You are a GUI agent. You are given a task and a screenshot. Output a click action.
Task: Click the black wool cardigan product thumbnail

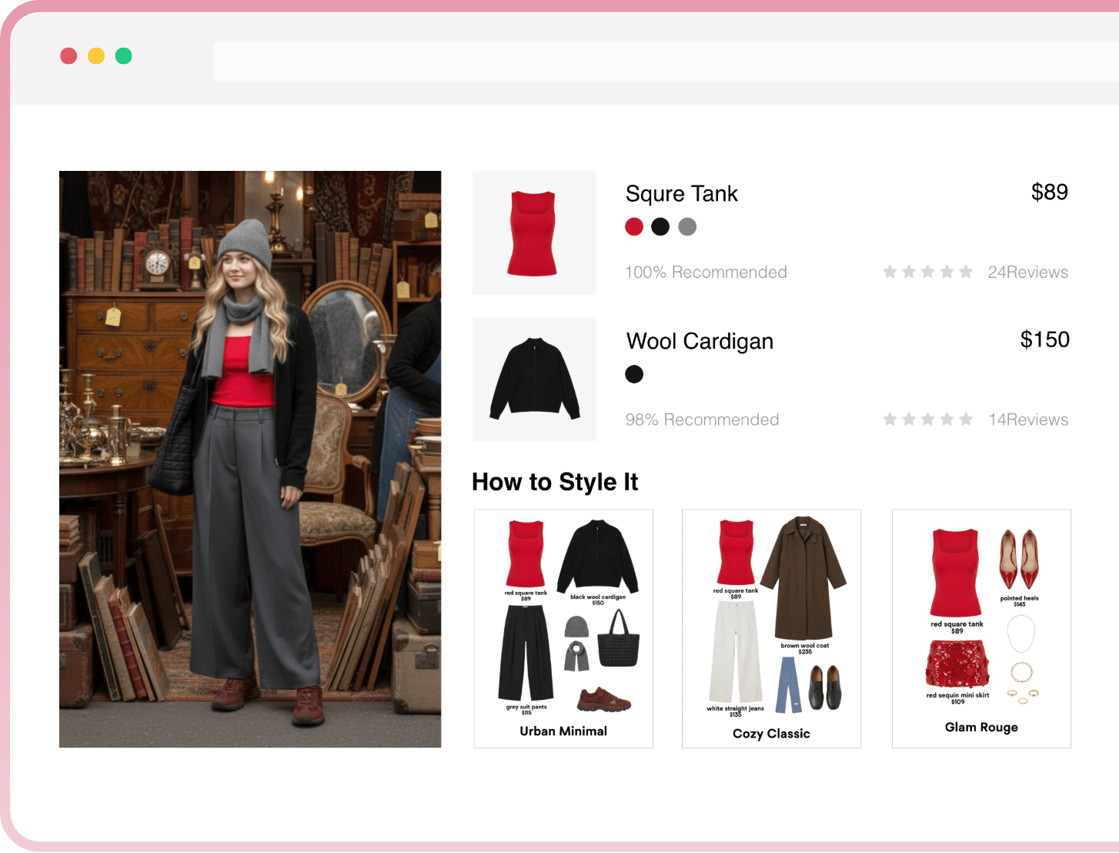tap(534, 380)
